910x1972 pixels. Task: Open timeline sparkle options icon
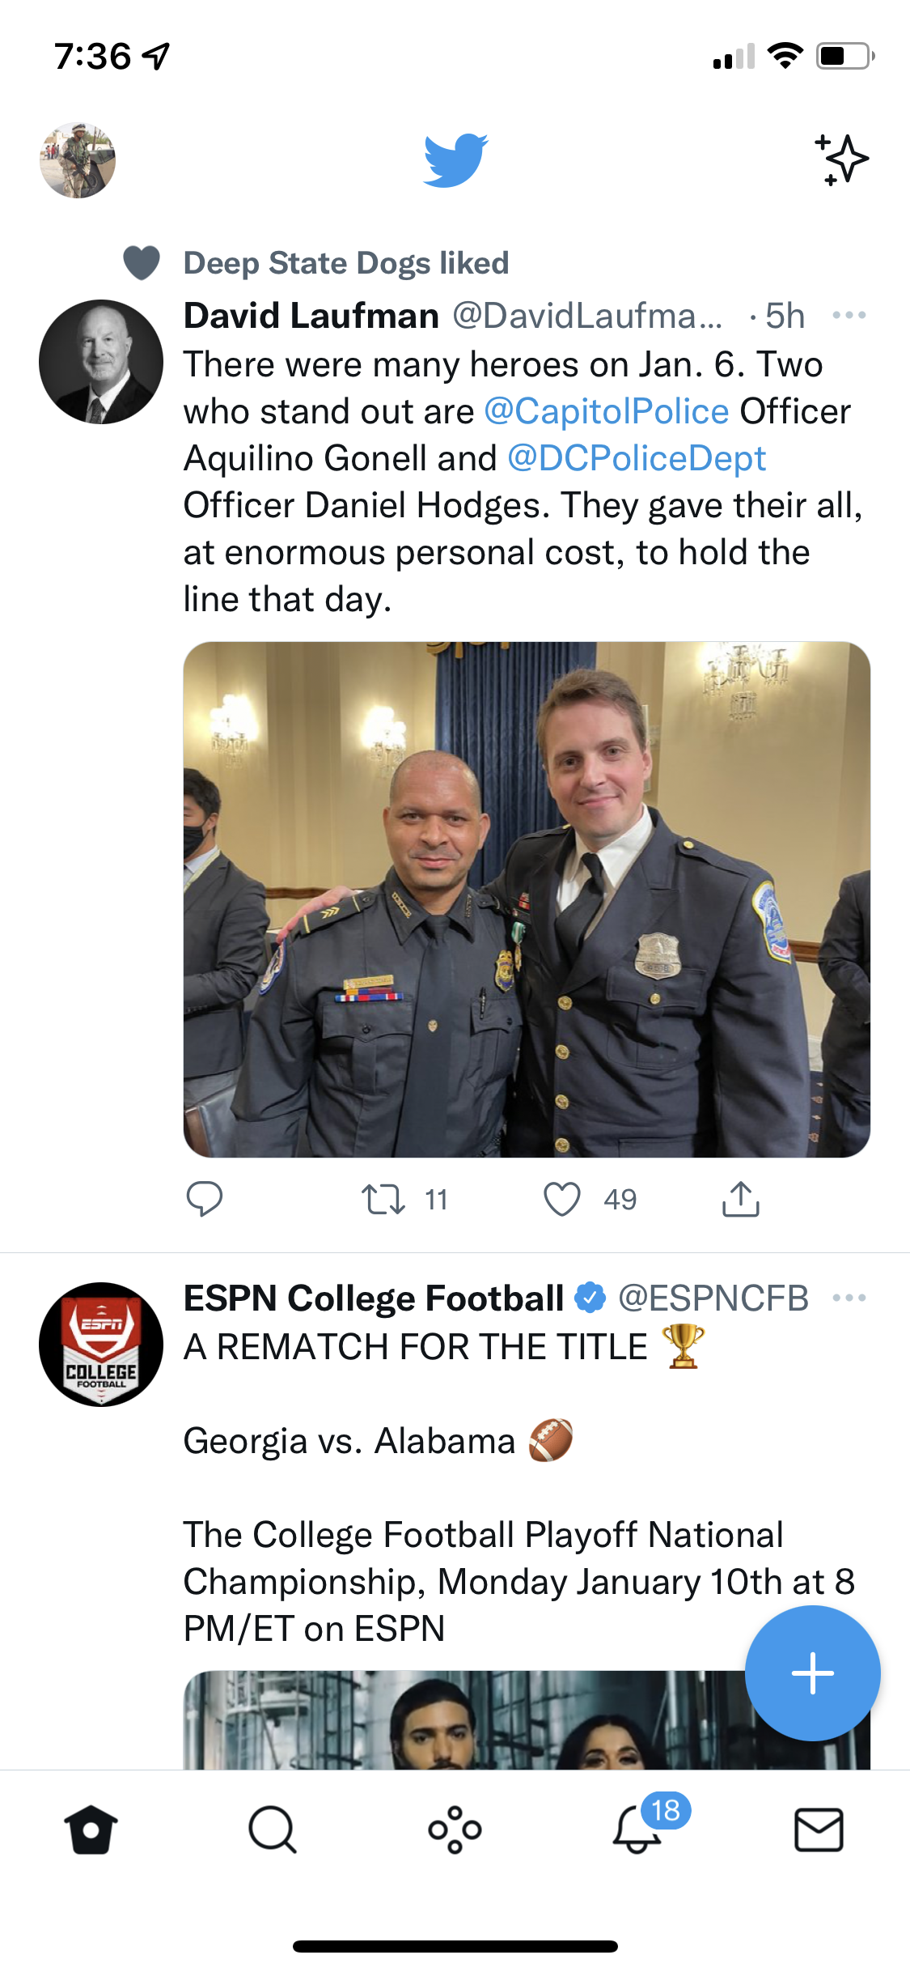coord(841,159)
